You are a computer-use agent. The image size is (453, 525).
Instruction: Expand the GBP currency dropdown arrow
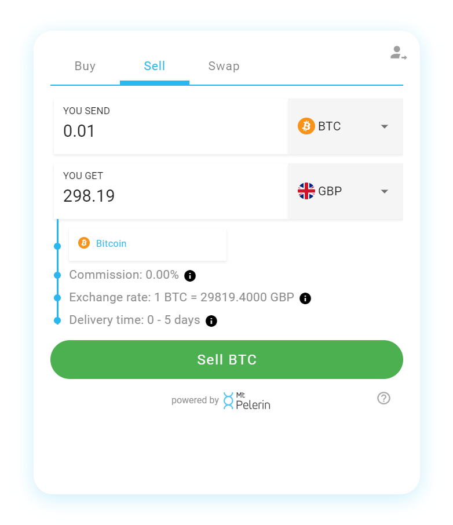(x=385, y=192)
